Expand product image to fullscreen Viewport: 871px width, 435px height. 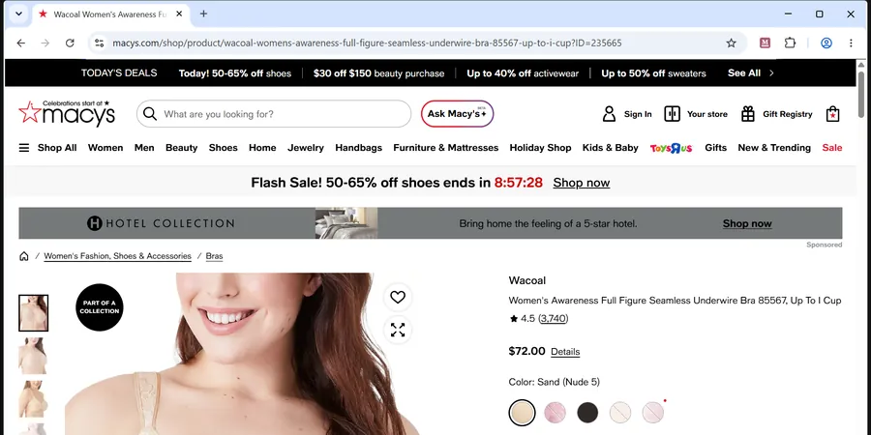coord(398,331)
